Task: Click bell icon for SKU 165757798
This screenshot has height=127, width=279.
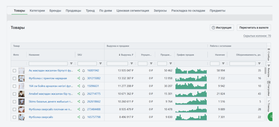Action: pos(83,117)
